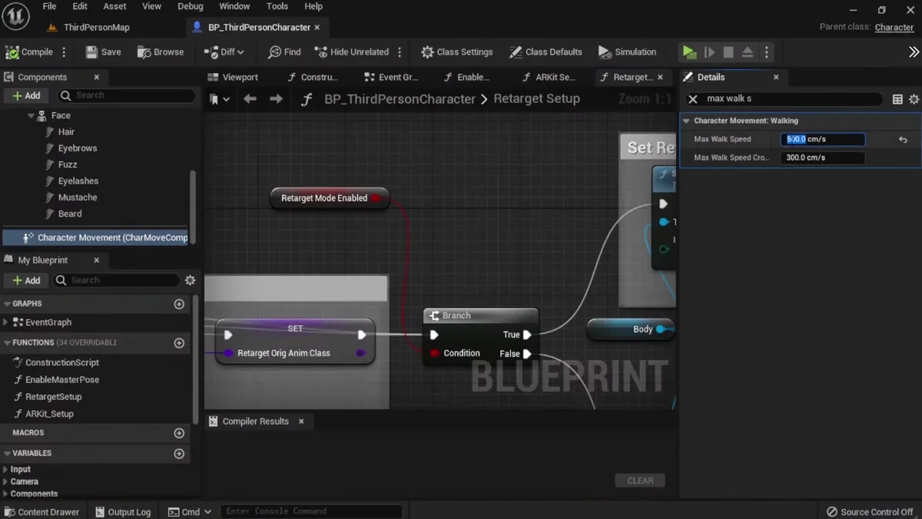Click the Character parent class link
922x519 pixels.
[x=894, y=27]
